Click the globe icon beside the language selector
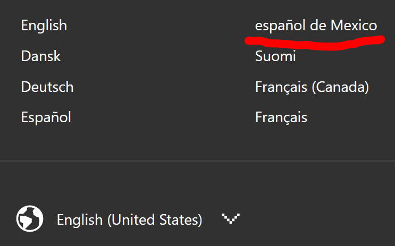Viewport: 395px width, 246px height. (x=30, y=219)
